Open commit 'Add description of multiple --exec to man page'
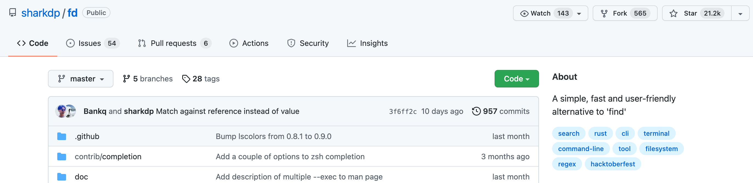The height and width of the screenshot is (183, 753). click(x=299, y=177)
